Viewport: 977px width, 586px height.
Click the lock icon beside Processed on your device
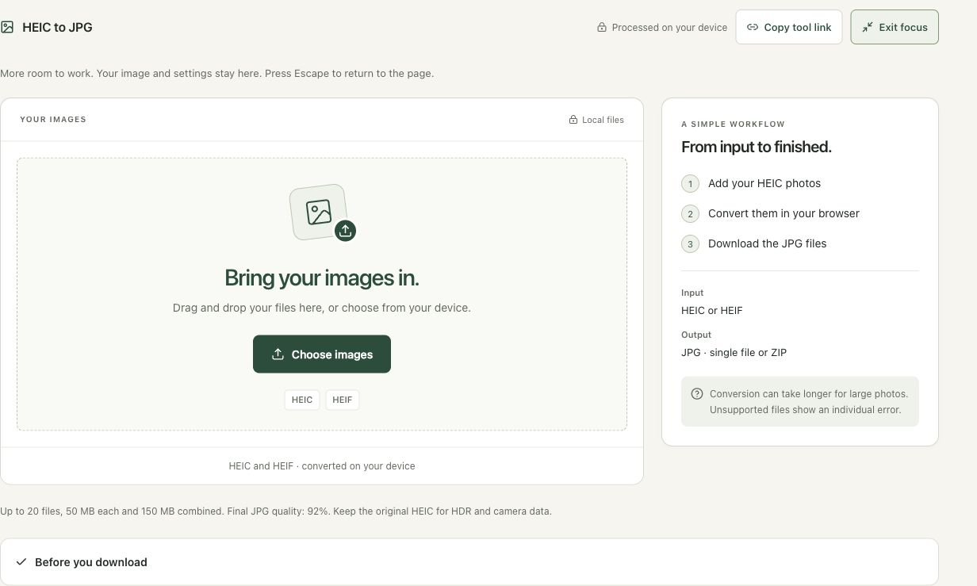point(602,27)
